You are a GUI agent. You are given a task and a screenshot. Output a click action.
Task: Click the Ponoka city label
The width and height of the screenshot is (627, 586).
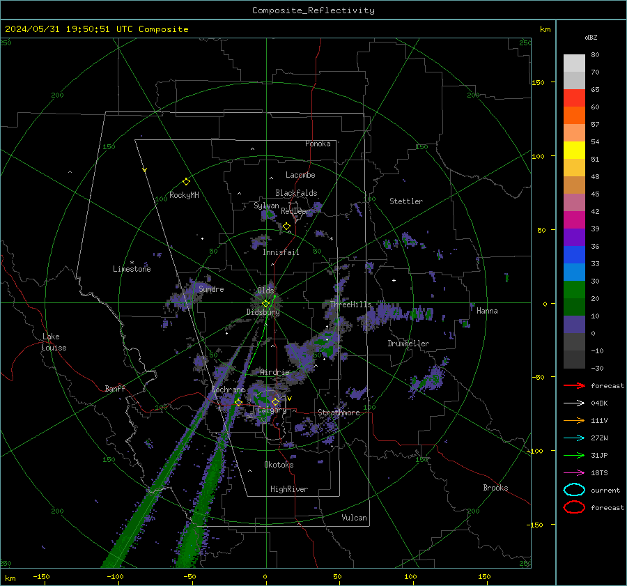(x=318, y=144)
